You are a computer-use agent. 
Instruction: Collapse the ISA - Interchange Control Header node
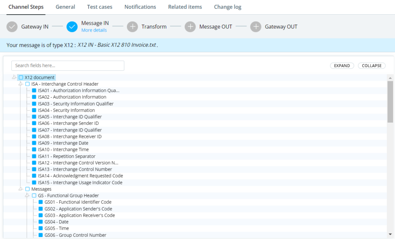click(21, 84)
